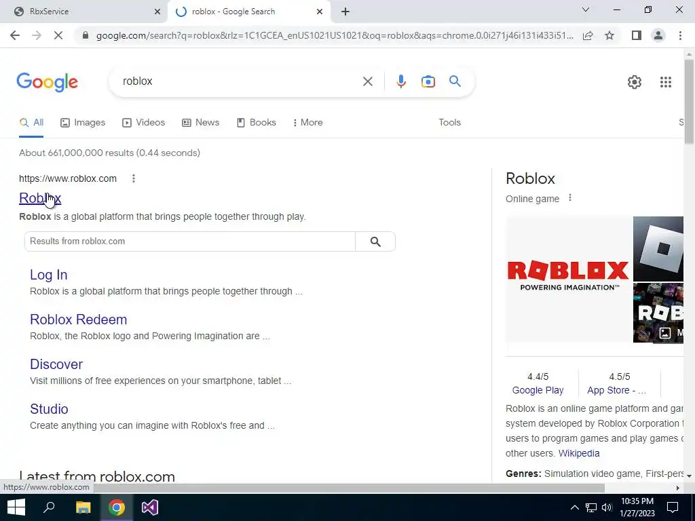
Task: Open gray Roblox logo thumbnail
Action: click(658, 248)
